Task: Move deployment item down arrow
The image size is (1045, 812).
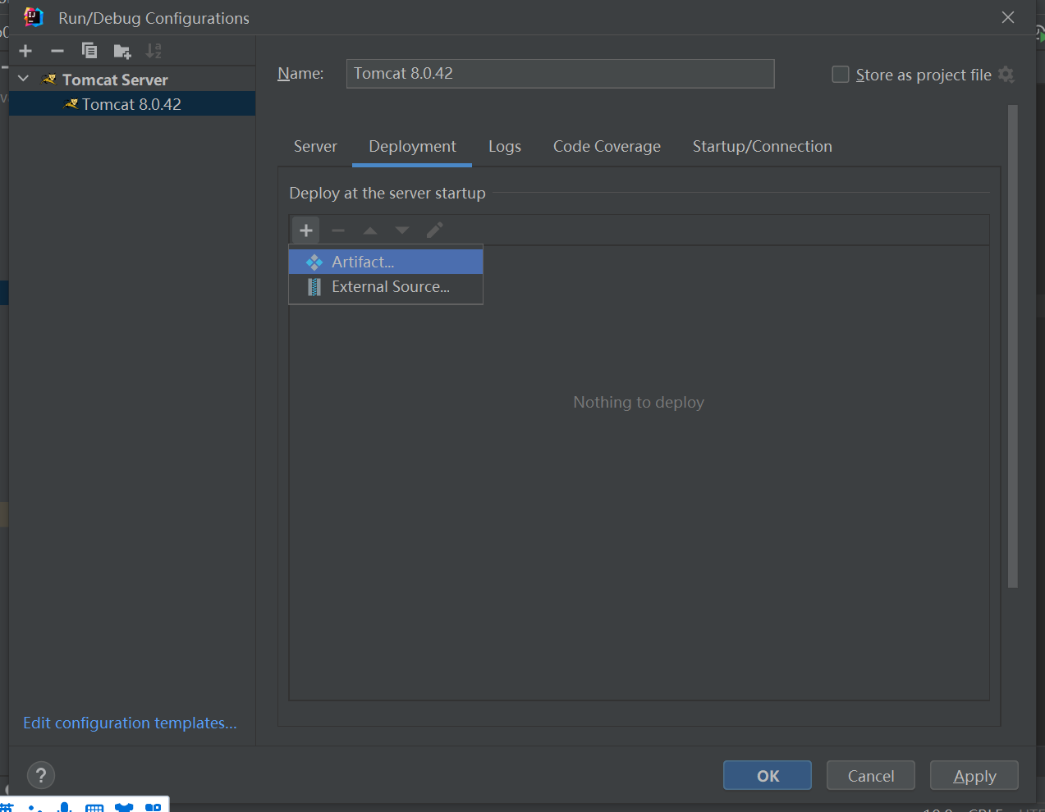Action: coord(402,230)
